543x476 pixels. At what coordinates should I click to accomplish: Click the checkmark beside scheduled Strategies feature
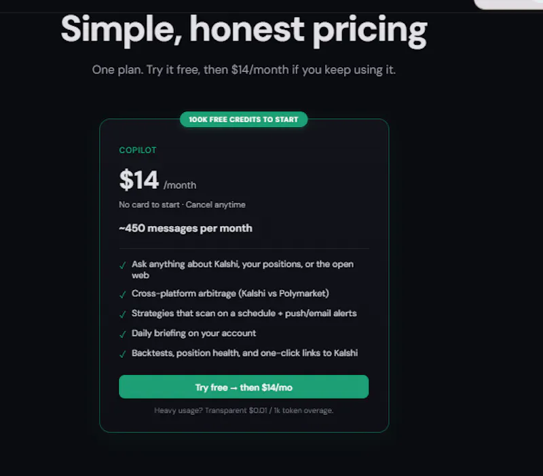point(122,314)
